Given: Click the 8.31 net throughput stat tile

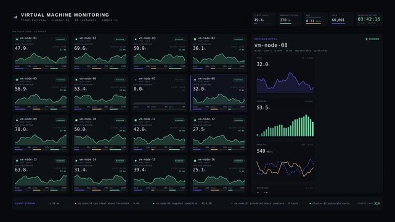Looking at the screenshot, I should (315, 19).
